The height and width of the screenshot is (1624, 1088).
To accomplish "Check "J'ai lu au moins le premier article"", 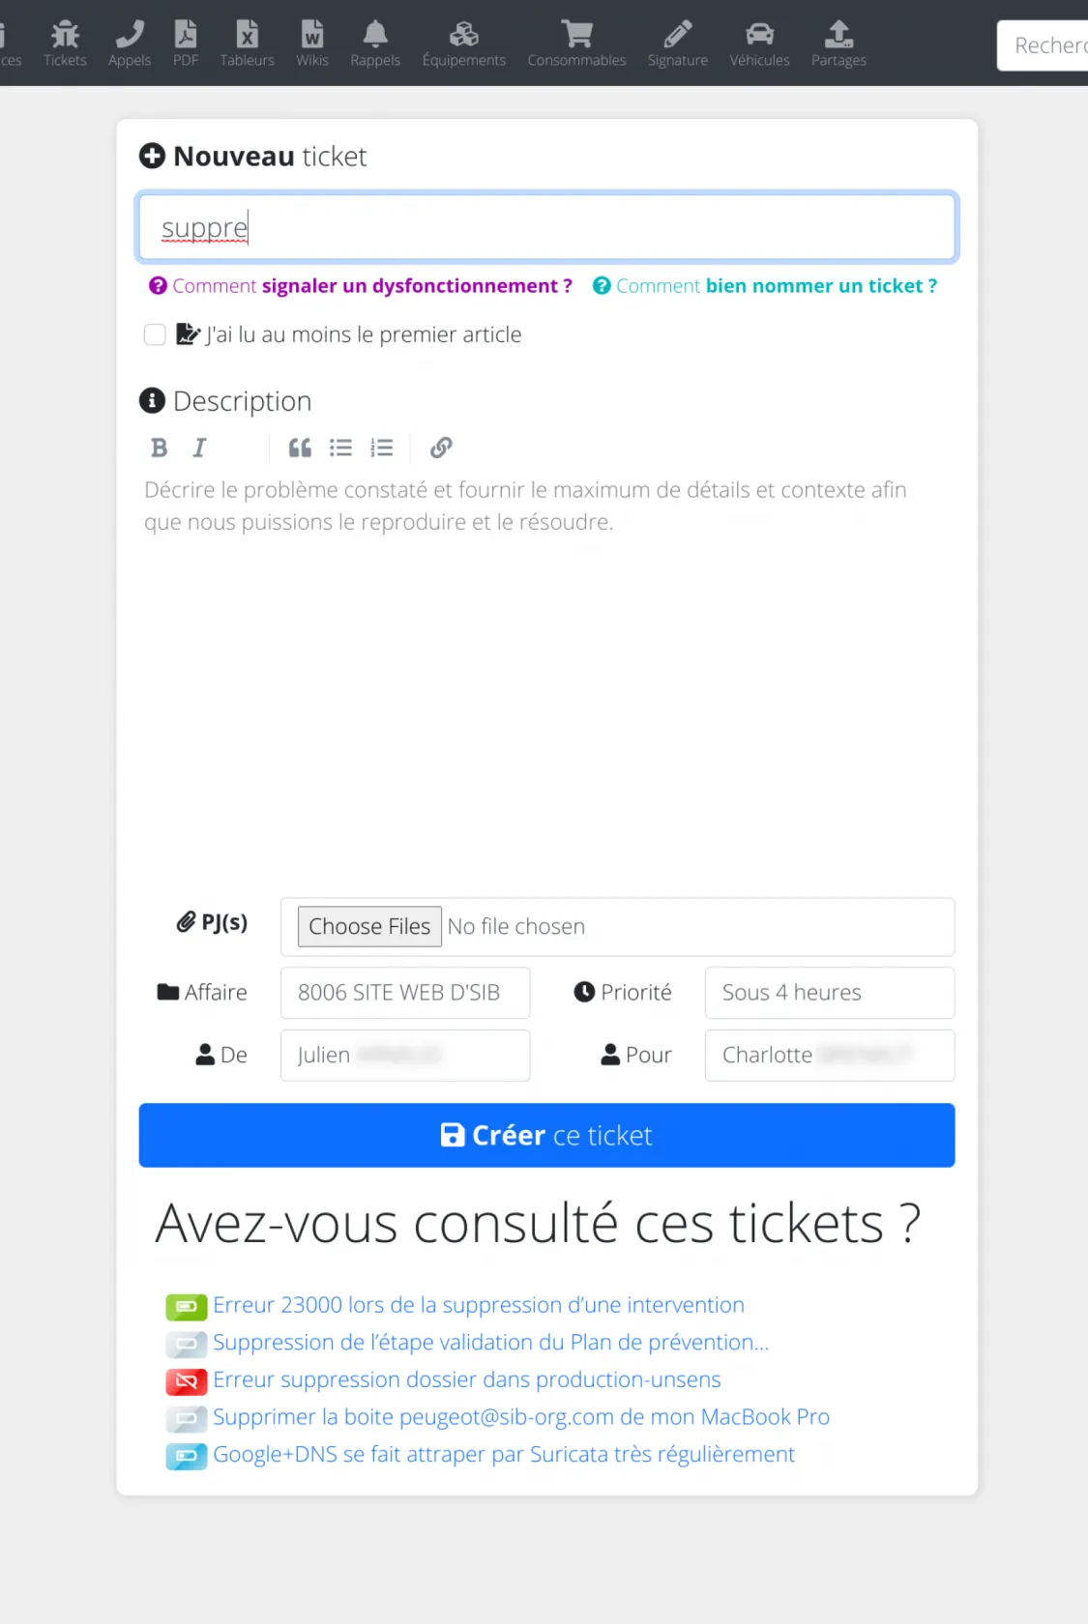I will pos(155,334).
